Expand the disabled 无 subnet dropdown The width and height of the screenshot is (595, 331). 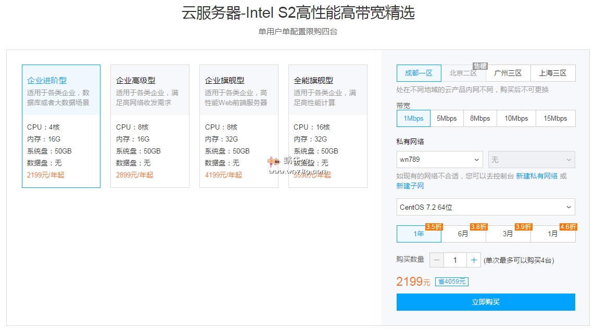point(531,160)
